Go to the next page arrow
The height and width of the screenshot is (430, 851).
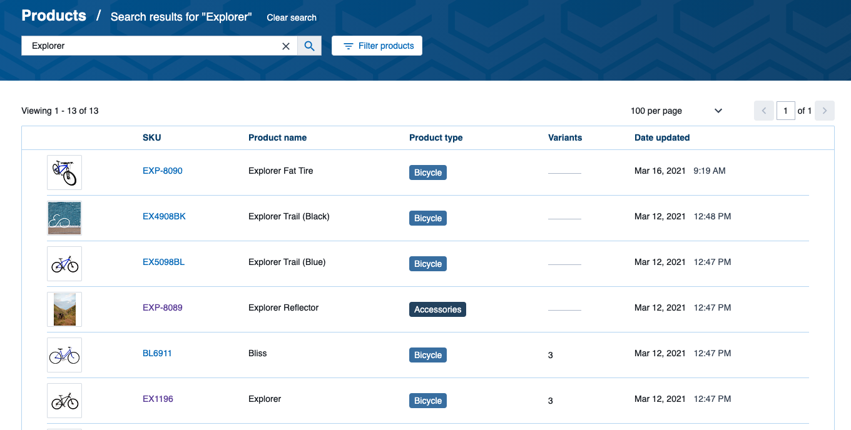point(825,111)
